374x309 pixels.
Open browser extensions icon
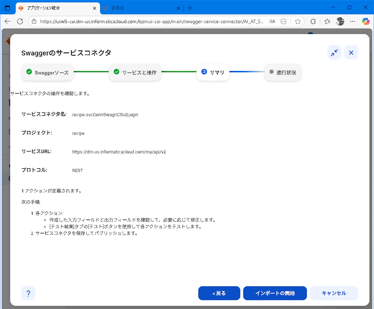tap(313, 21)
